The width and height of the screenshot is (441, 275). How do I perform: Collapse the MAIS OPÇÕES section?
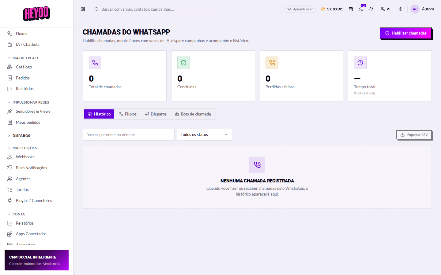[x=22, y=148]
